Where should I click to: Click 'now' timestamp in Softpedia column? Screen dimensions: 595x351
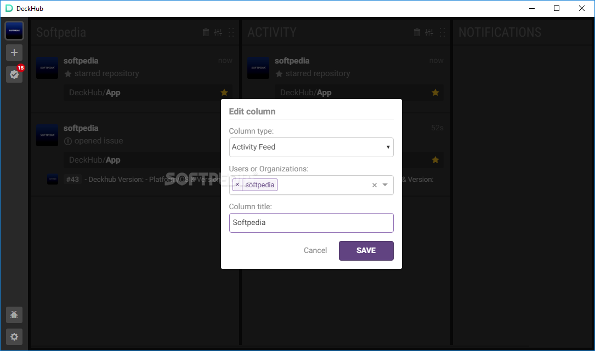pos(225,61)
